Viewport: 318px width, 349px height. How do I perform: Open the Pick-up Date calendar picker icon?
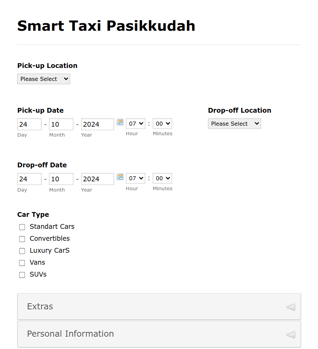(120, 122)
